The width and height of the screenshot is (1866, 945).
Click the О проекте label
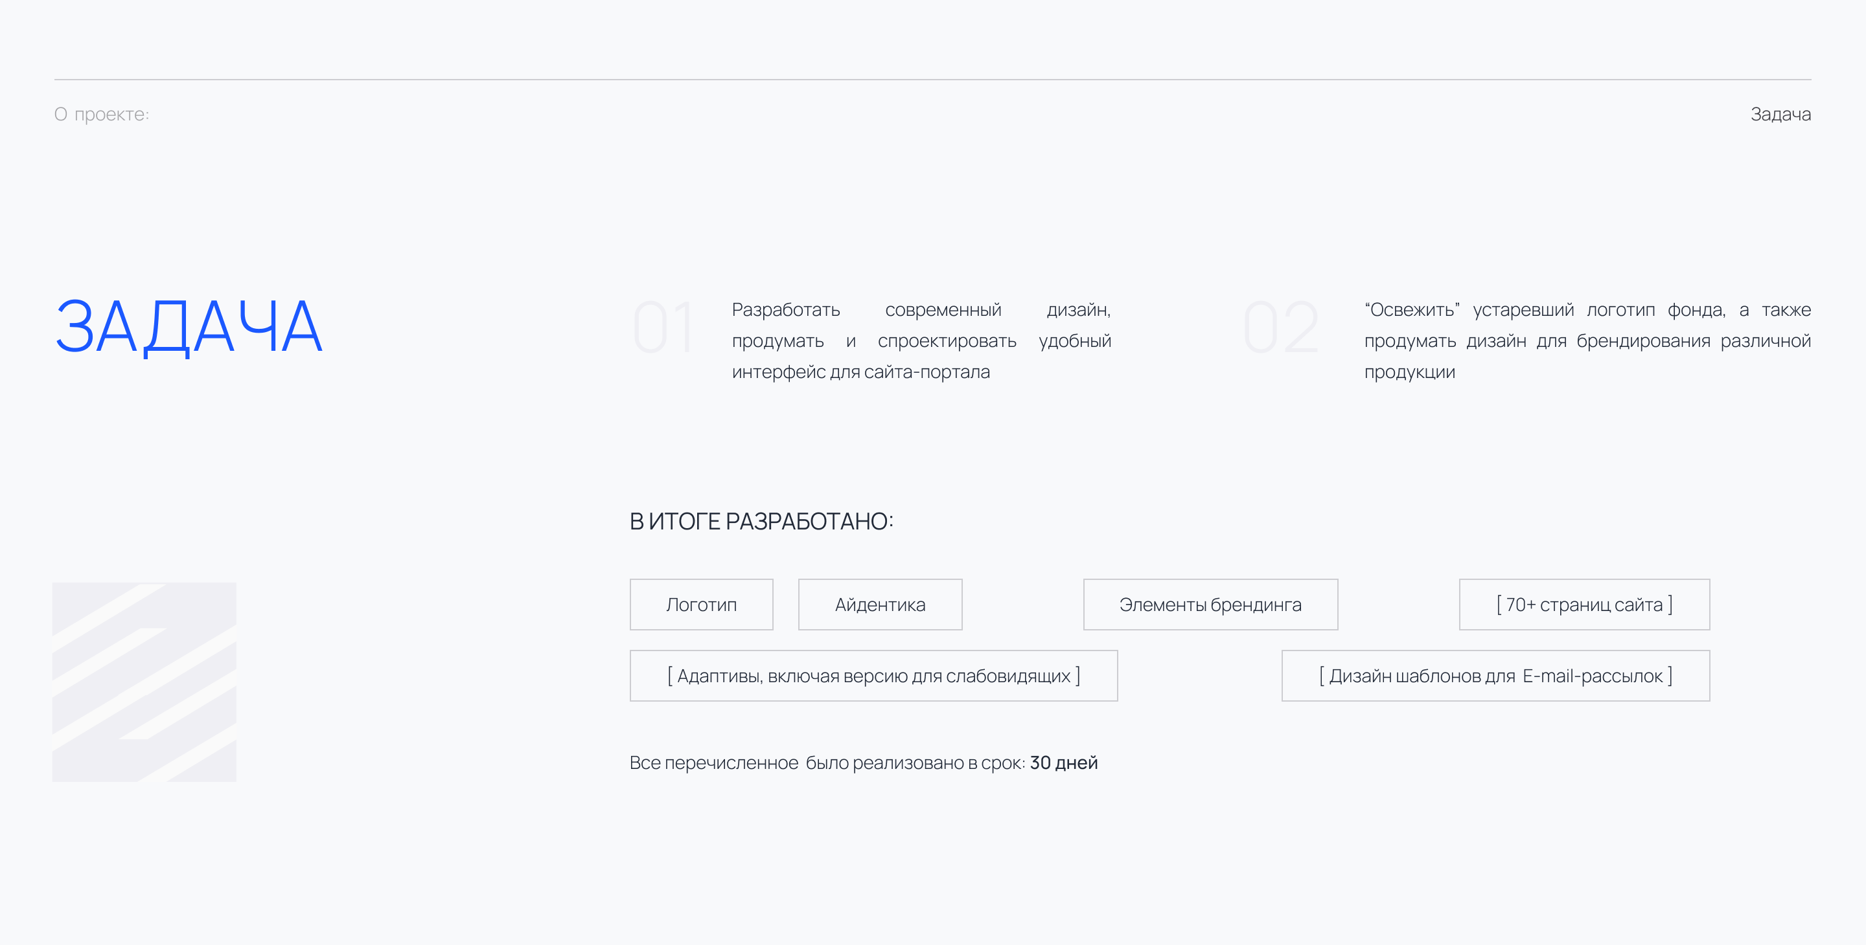[102, 115]
